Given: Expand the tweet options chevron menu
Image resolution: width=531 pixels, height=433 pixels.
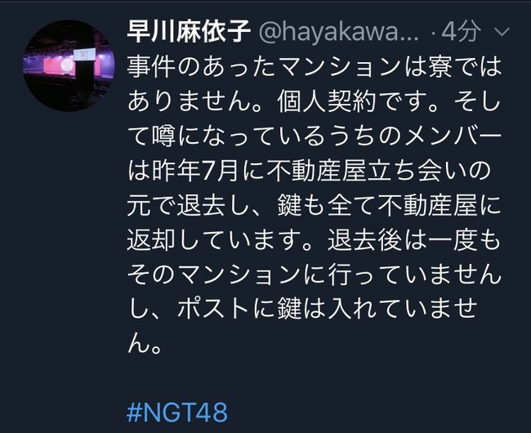Looking at the screenshot, I should pyautogui.click(x=502, y=32).
